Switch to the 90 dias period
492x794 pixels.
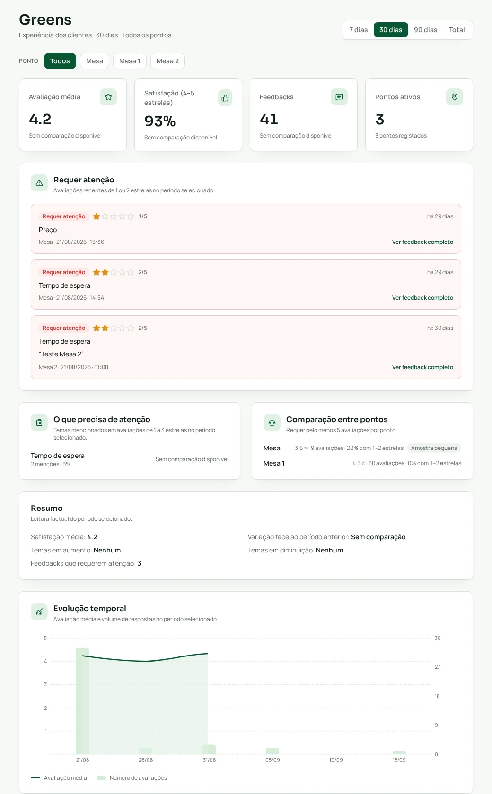[x=426, y=30]
